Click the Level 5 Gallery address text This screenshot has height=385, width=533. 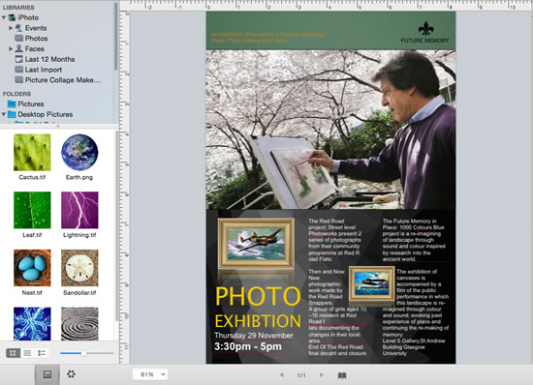click(x=414, y=347)
